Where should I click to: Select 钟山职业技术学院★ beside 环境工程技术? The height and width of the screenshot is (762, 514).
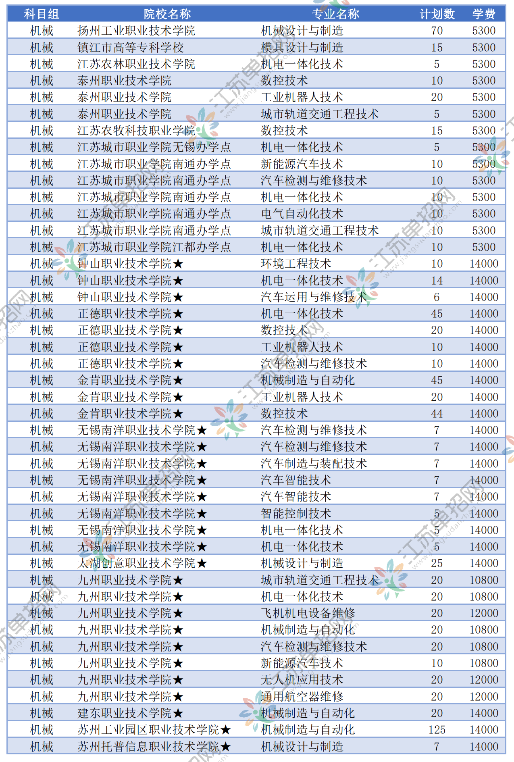point(131,264)
